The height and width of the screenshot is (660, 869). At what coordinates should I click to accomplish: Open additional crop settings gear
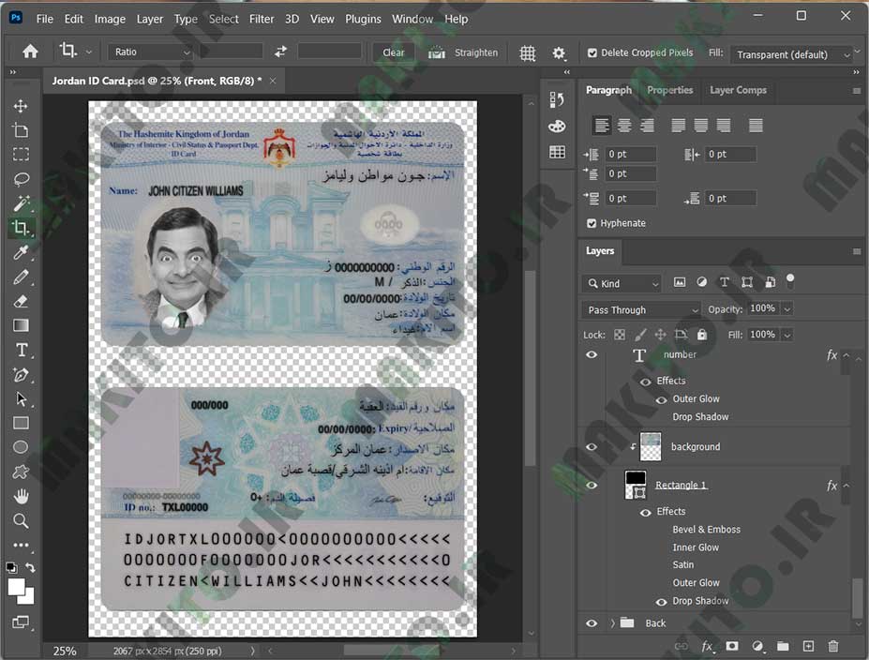pyautogui.click(x=559, y=53)
